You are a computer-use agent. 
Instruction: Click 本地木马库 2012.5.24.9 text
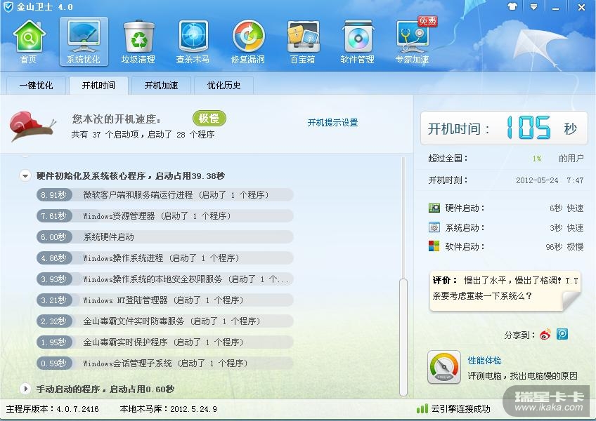coord(169,409)
